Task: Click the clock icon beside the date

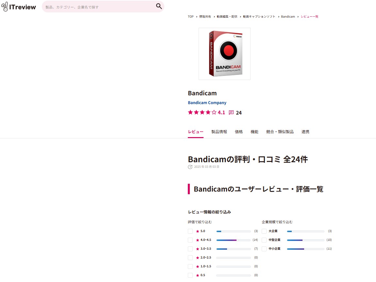Action: click(x=190, y=167)
